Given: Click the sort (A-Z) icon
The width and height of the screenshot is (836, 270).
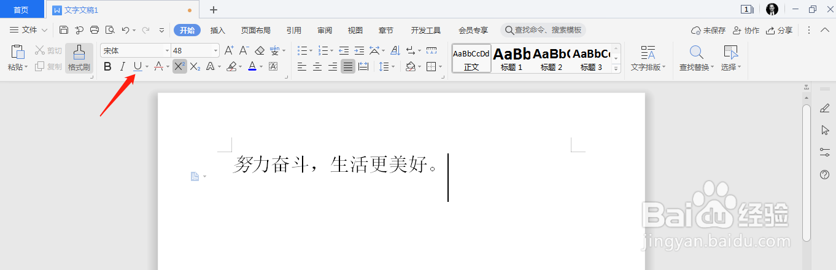Looking at the screenshot, I should point(395,50).
